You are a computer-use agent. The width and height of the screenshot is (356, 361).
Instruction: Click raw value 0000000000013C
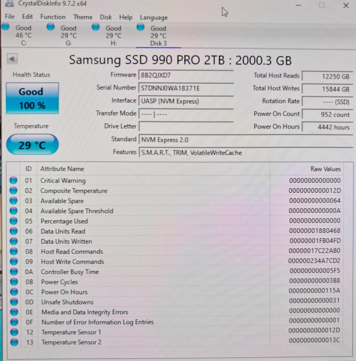click(314, 340)
